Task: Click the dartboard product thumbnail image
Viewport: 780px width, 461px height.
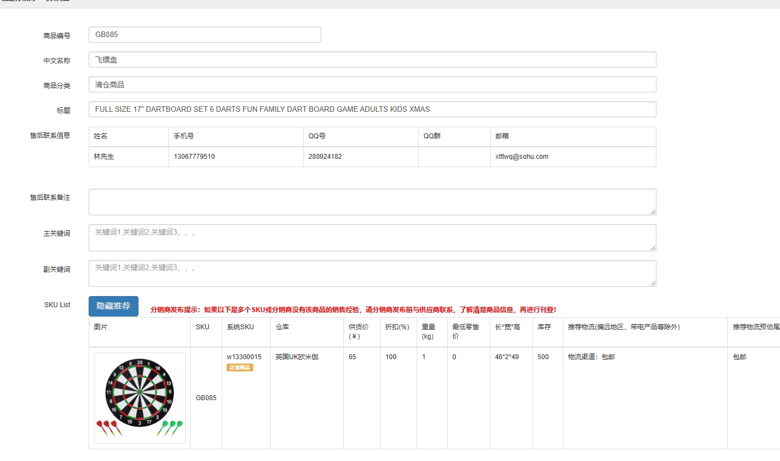Action: 139,397
